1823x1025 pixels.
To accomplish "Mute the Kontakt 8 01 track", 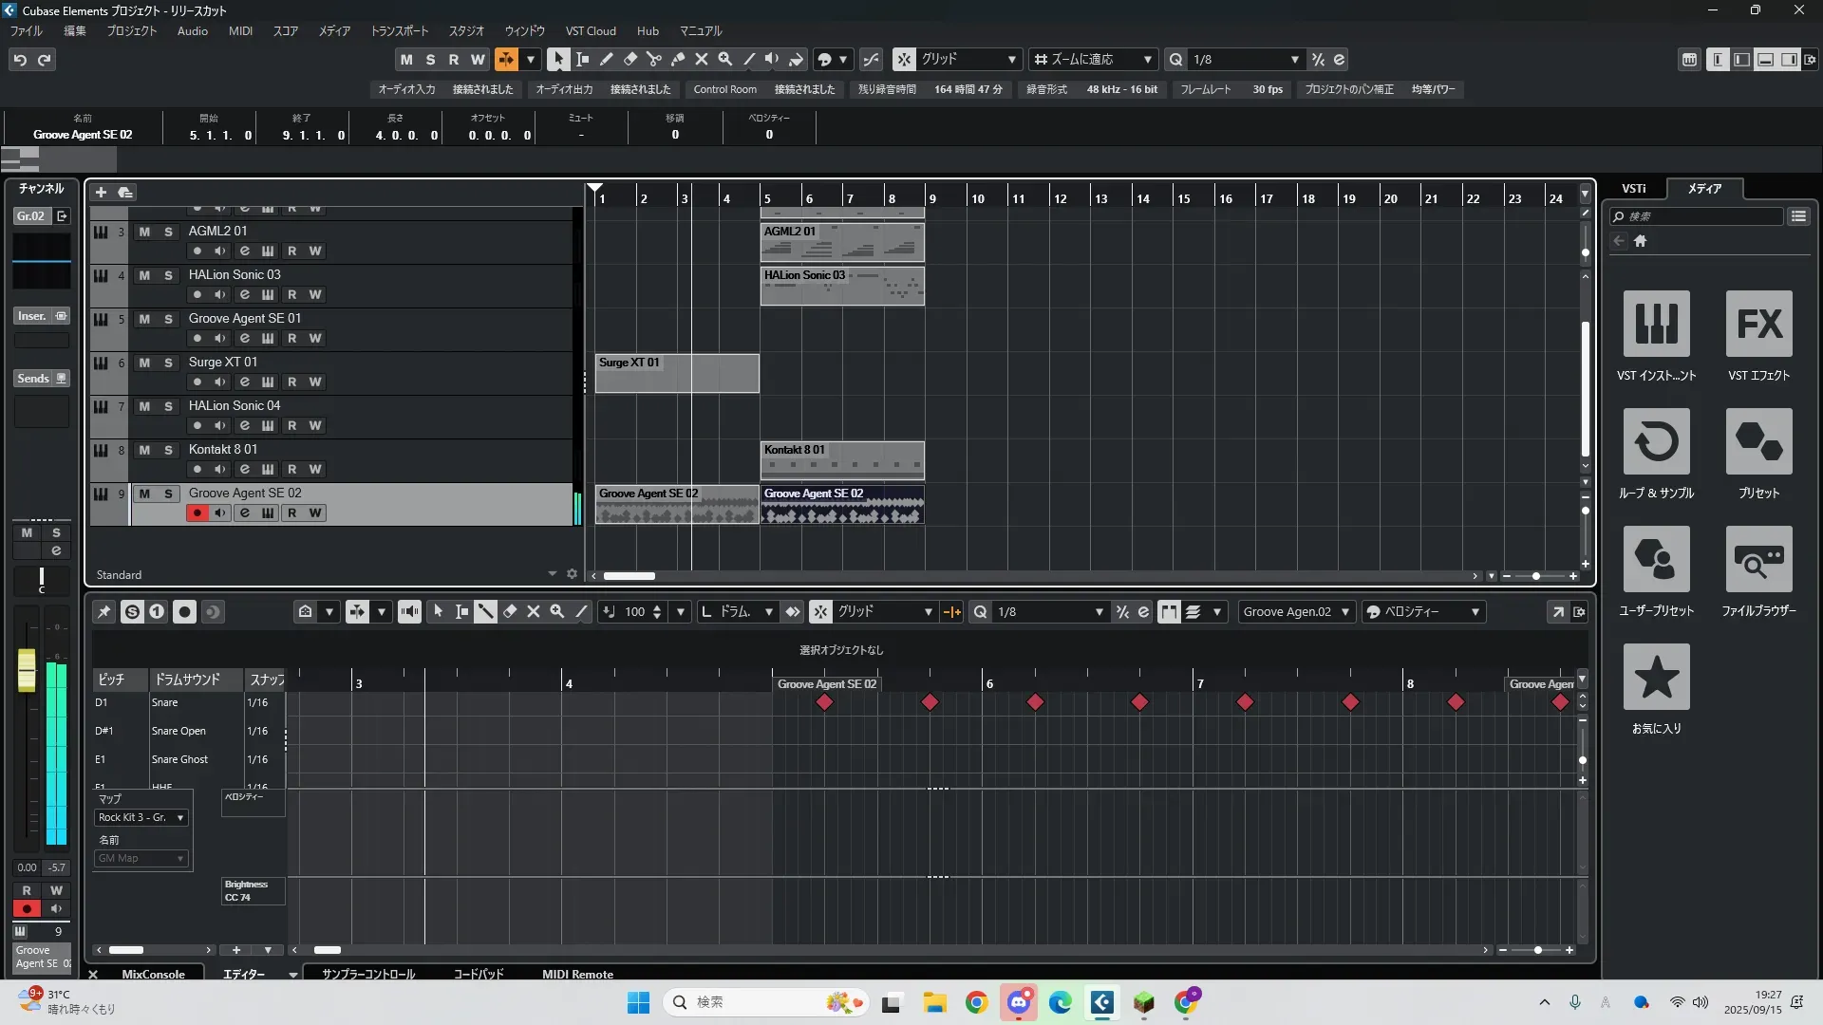I will click(x=144, y=450).
